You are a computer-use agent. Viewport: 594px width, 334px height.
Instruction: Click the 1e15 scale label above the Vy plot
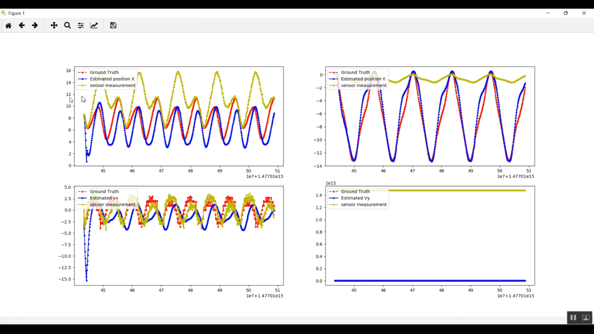coord(331,183)
